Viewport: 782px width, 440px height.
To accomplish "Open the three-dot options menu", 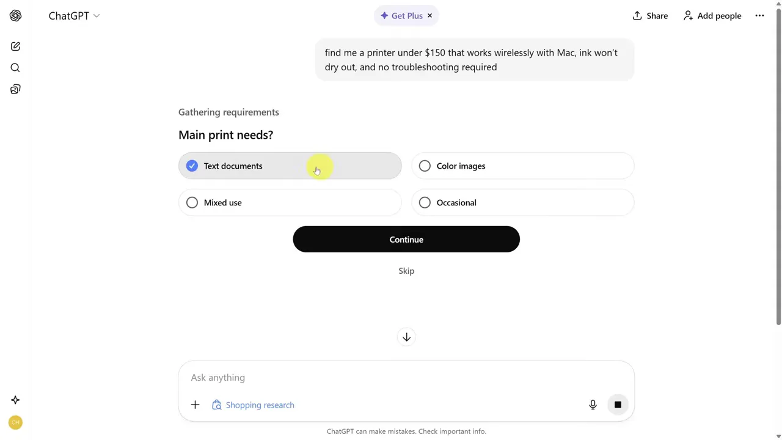I will (759, 15).
